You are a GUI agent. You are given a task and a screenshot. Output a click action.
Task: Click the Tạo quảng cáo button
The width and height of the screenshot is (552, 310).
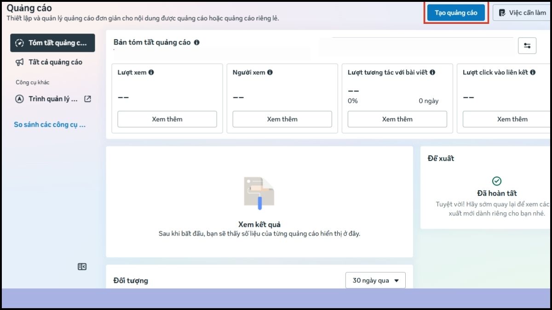pos(456,12)
